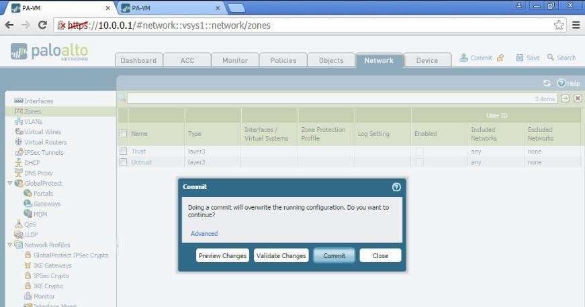585x307 pixels.
Task: Open the Commit dialog help icon
Action: pos(396,187)
